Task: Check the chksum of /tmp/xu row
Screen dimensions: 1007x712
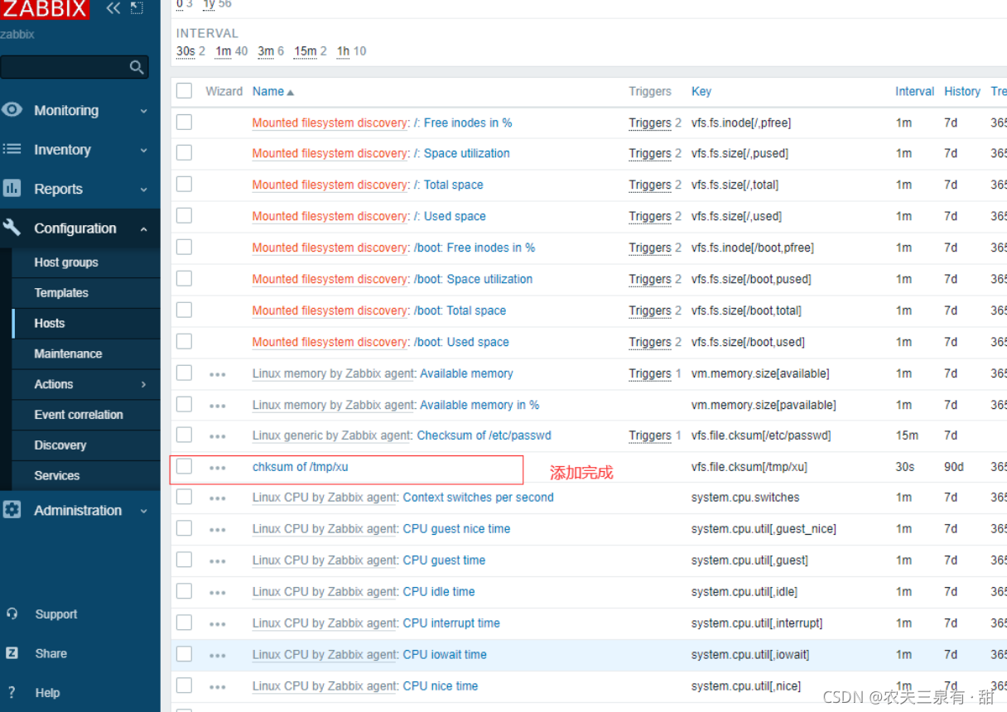Action: 184,466
